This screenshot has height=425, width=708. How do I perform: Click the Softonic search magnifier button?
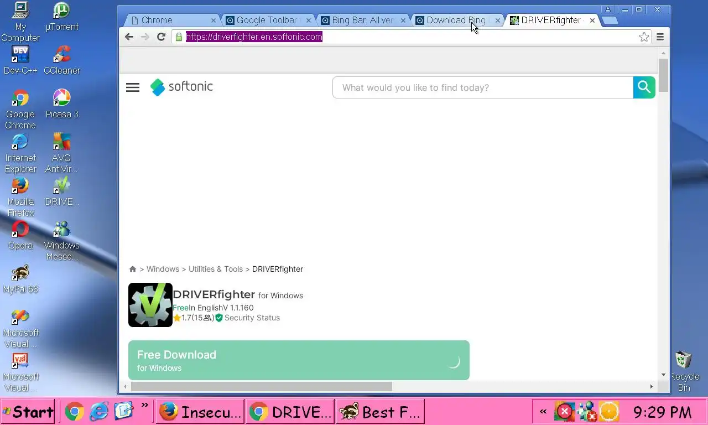[x=644, y=87]
